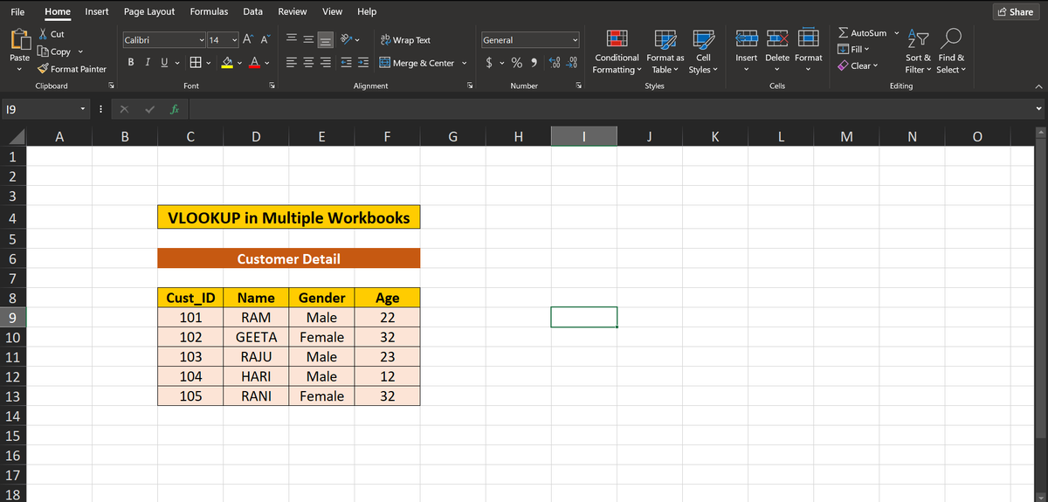Viewport: 1048px width, 502px height.
Task: Toggle Align Left for cell text
Action: 293,63
